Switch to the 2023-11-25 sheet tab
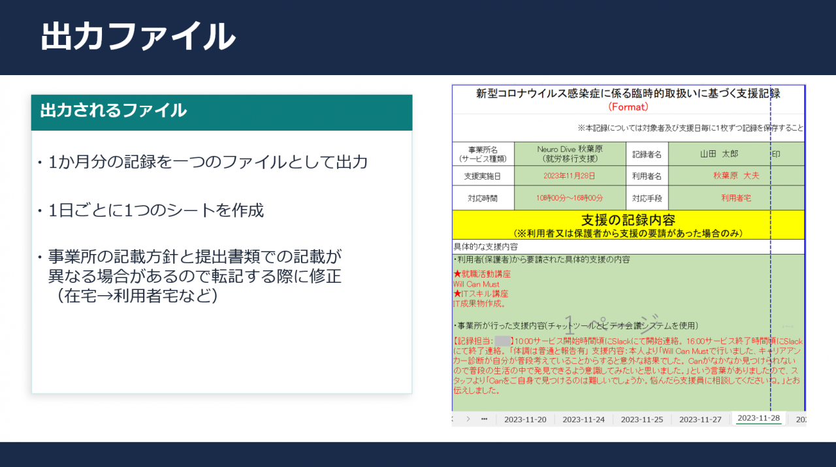 coord(641,419)
